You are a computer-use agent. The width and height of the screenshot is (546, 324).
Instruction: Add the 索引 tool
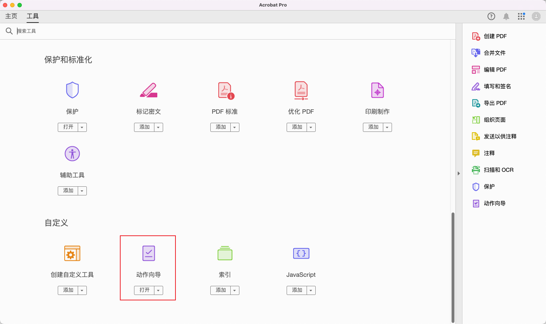(x=221, y=291)
